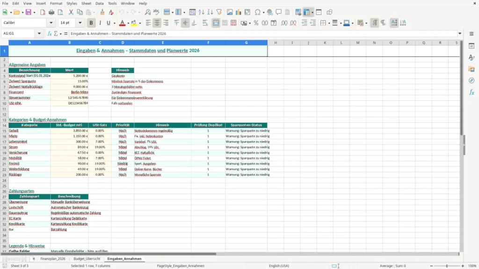
Task: Open the font name dropdown
Action: coord(51,22)
